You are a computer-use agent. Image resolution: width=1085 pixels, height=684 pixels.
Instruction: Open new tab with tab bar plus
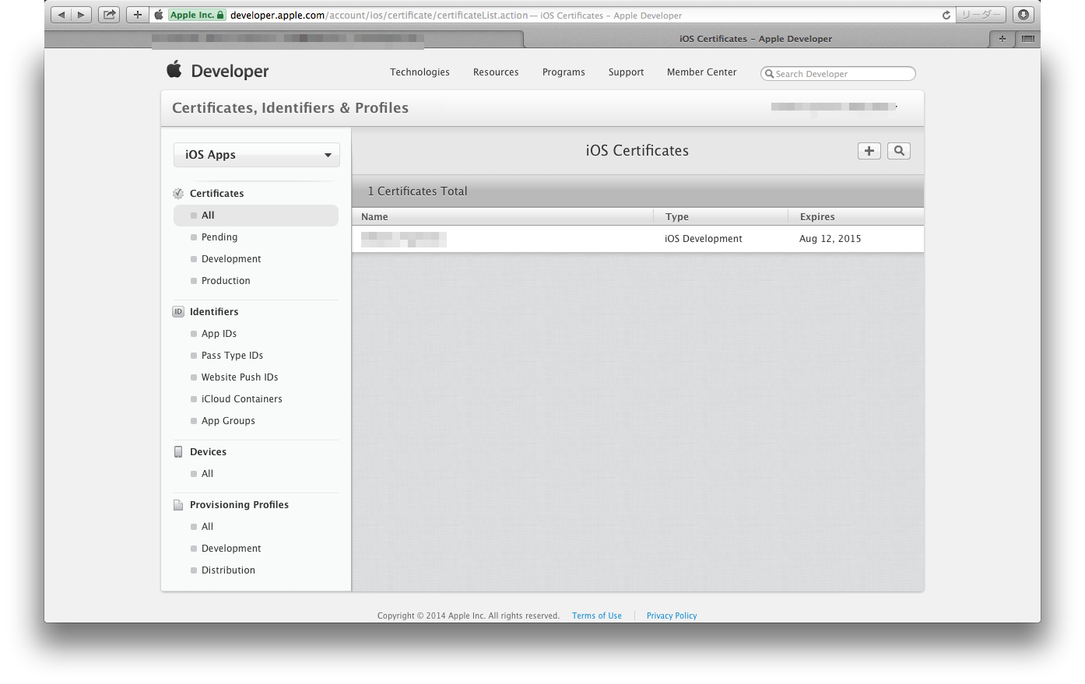click(1002, 38)
